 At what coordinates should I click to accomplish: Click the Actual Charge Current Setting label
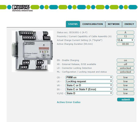[x=80, y=40]
